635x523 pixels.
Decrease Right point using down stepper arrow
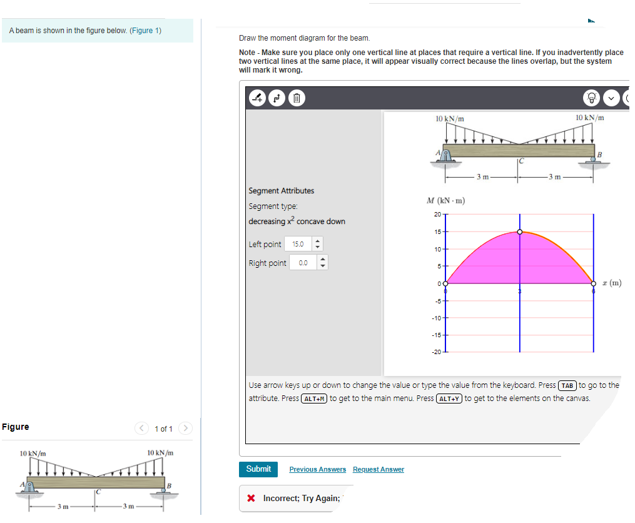pos(322,265)
